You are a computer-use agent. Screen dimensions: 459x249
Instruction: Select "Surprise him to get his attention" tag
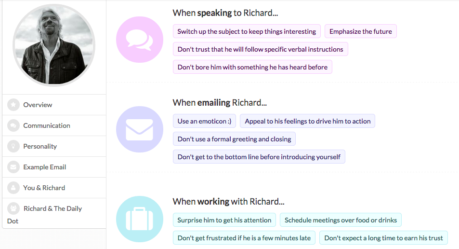click(224, 220)
